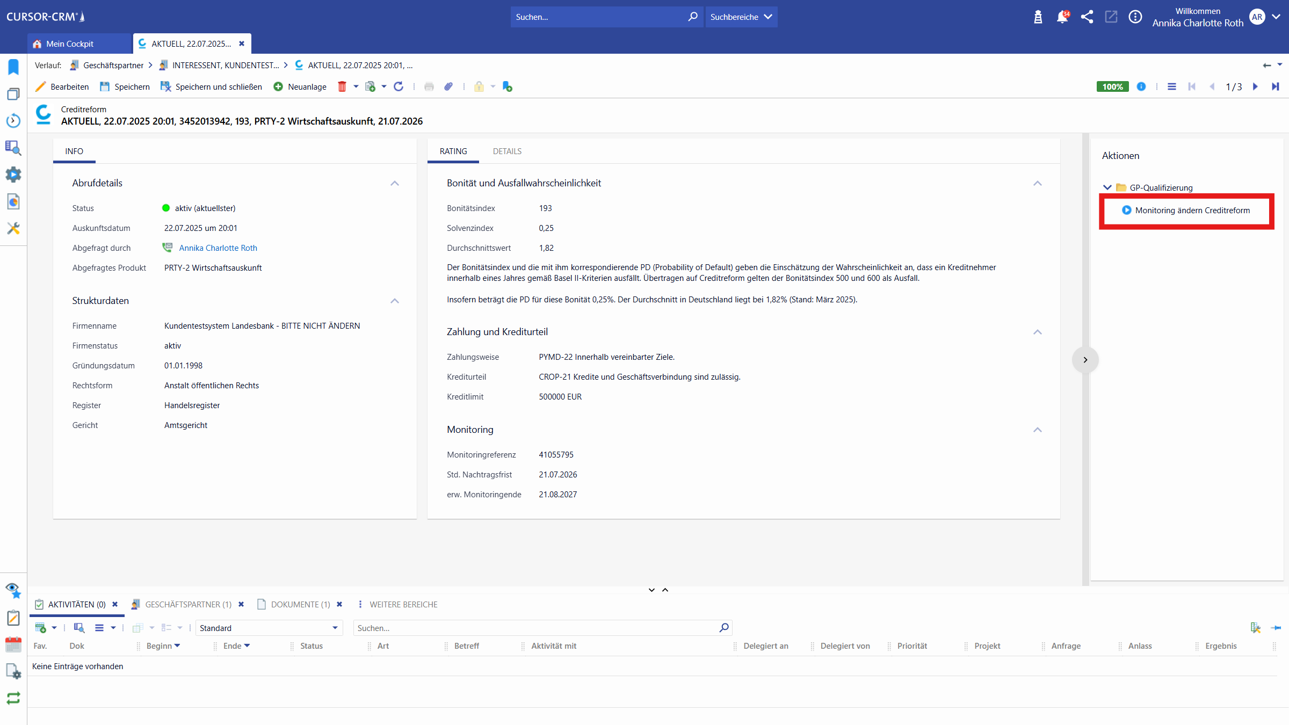Collapse Zahlung und Krediturteil section

click(x=1038, y=332)
